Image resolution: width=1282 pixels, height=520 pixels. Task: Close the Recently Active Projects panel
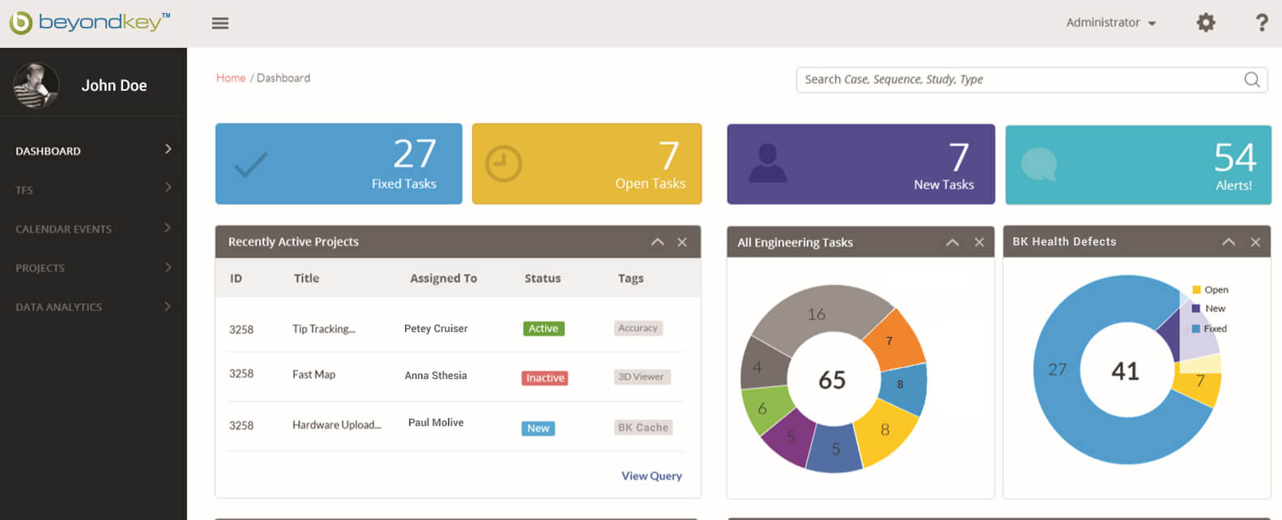[682, 242]
